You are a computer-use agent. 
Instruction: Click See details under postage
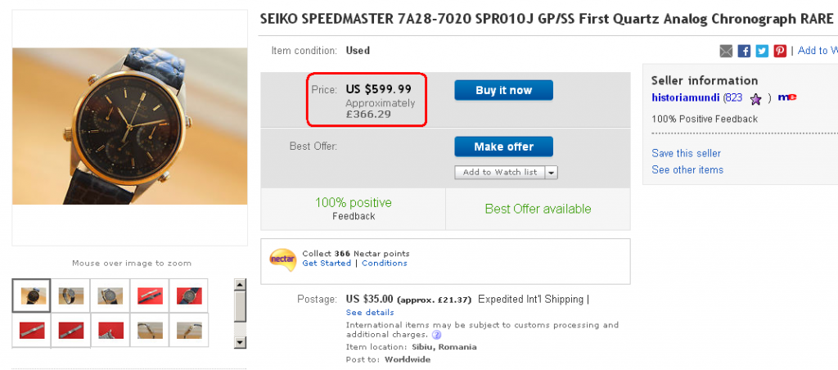[370, 313]
